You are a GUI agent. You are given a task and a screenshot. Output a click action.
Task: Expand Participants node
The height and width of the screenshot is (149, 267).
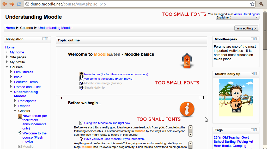[15, 101]
